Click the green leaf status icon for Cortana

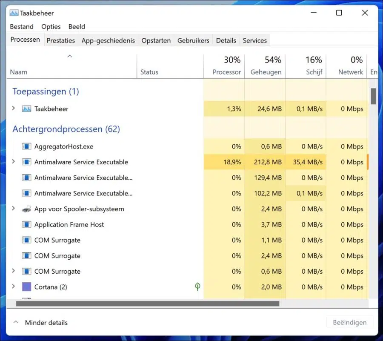tap(197, 287)
